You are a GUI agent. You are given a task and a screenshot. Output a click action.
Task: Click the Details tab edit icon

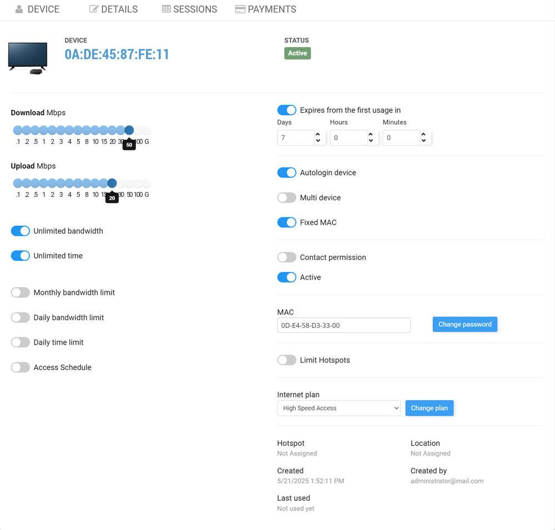point(93,9)
